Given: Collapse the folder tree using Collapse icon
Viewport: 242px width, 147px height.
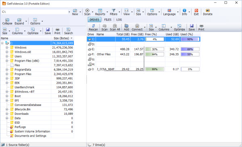Looking at the screenshot, I should click(7, 20).
